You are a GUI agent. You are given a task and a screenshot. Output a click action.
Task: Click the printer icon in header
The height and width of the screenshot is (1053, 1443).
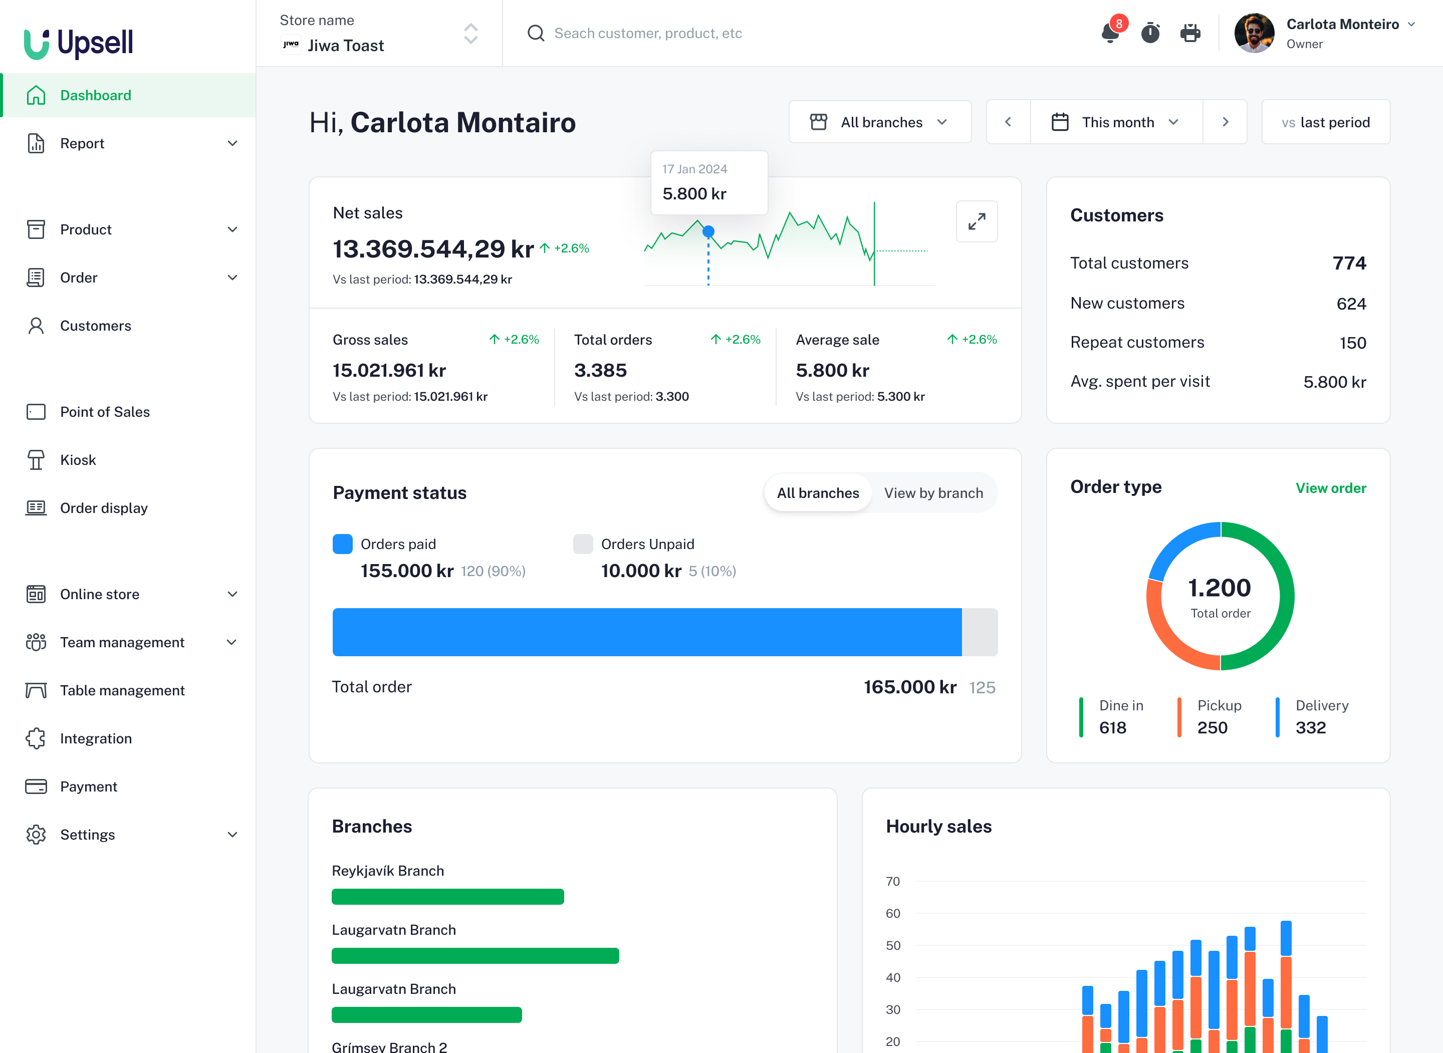point(1189,33)
